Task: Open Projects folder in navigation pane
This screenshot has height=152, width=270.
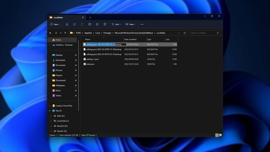Action: click(59, 75)
